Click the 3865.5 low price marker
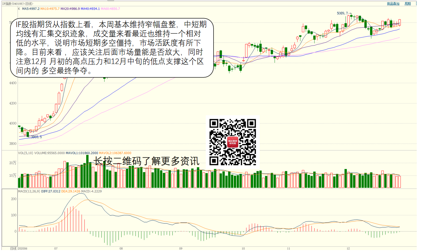The height and width of the screenshot is (251, 421). 36,137
